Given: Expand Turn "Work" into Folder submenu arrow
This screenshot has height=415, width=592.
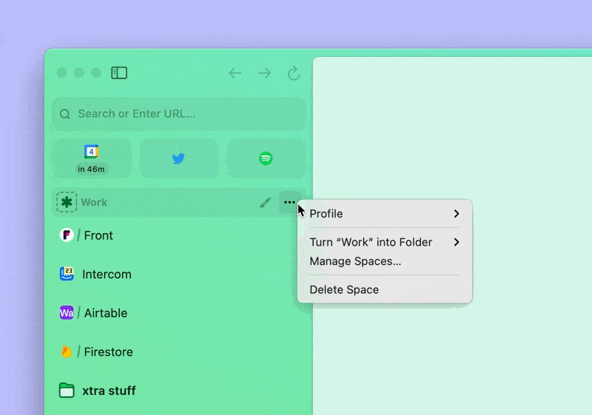Looking at the screenshot, I should pos(457,242).
